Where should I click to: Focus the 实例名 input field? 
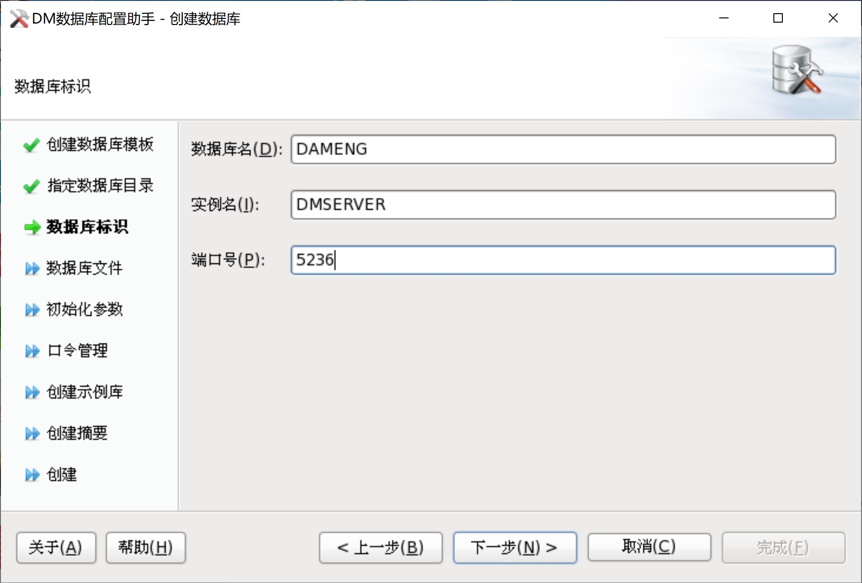click(x=563, y=205)
